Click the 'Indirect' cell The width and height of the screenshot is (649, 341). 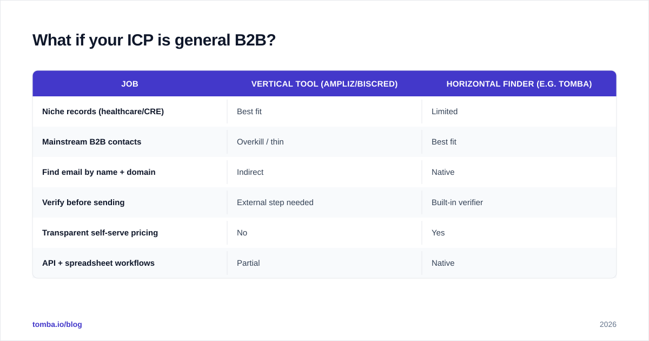[x=250, y=172]
